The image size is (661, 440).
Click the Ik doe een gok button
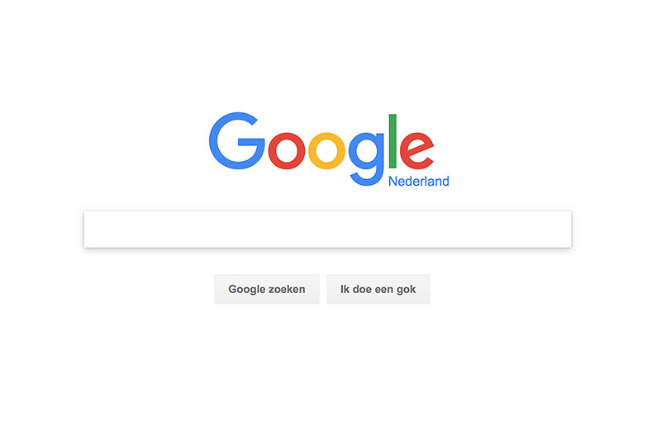point(378,289)
